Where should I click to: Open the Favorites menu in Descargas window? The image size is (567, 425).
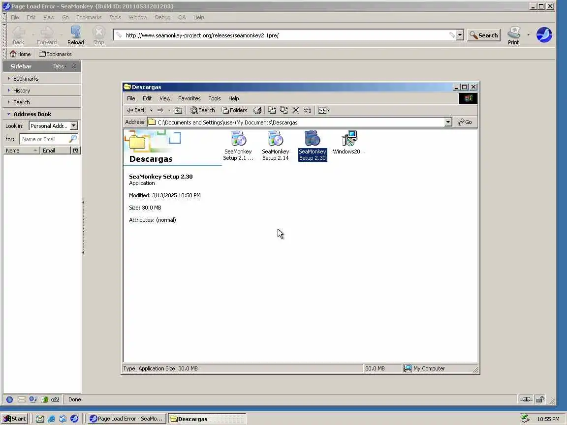189,98
